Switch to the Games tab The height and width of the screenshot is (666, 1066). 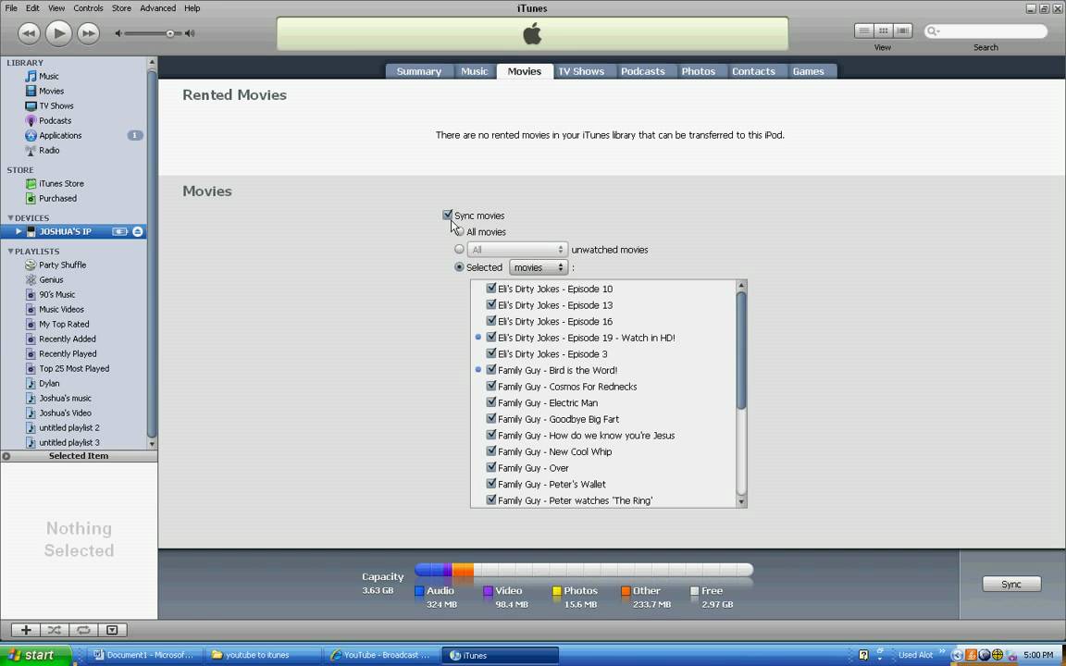(x=809, y=71)
